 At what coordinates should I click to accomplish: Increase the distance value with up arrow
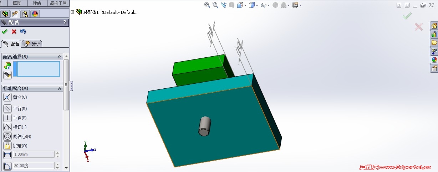pyautogui.click(x=58, y=153)
